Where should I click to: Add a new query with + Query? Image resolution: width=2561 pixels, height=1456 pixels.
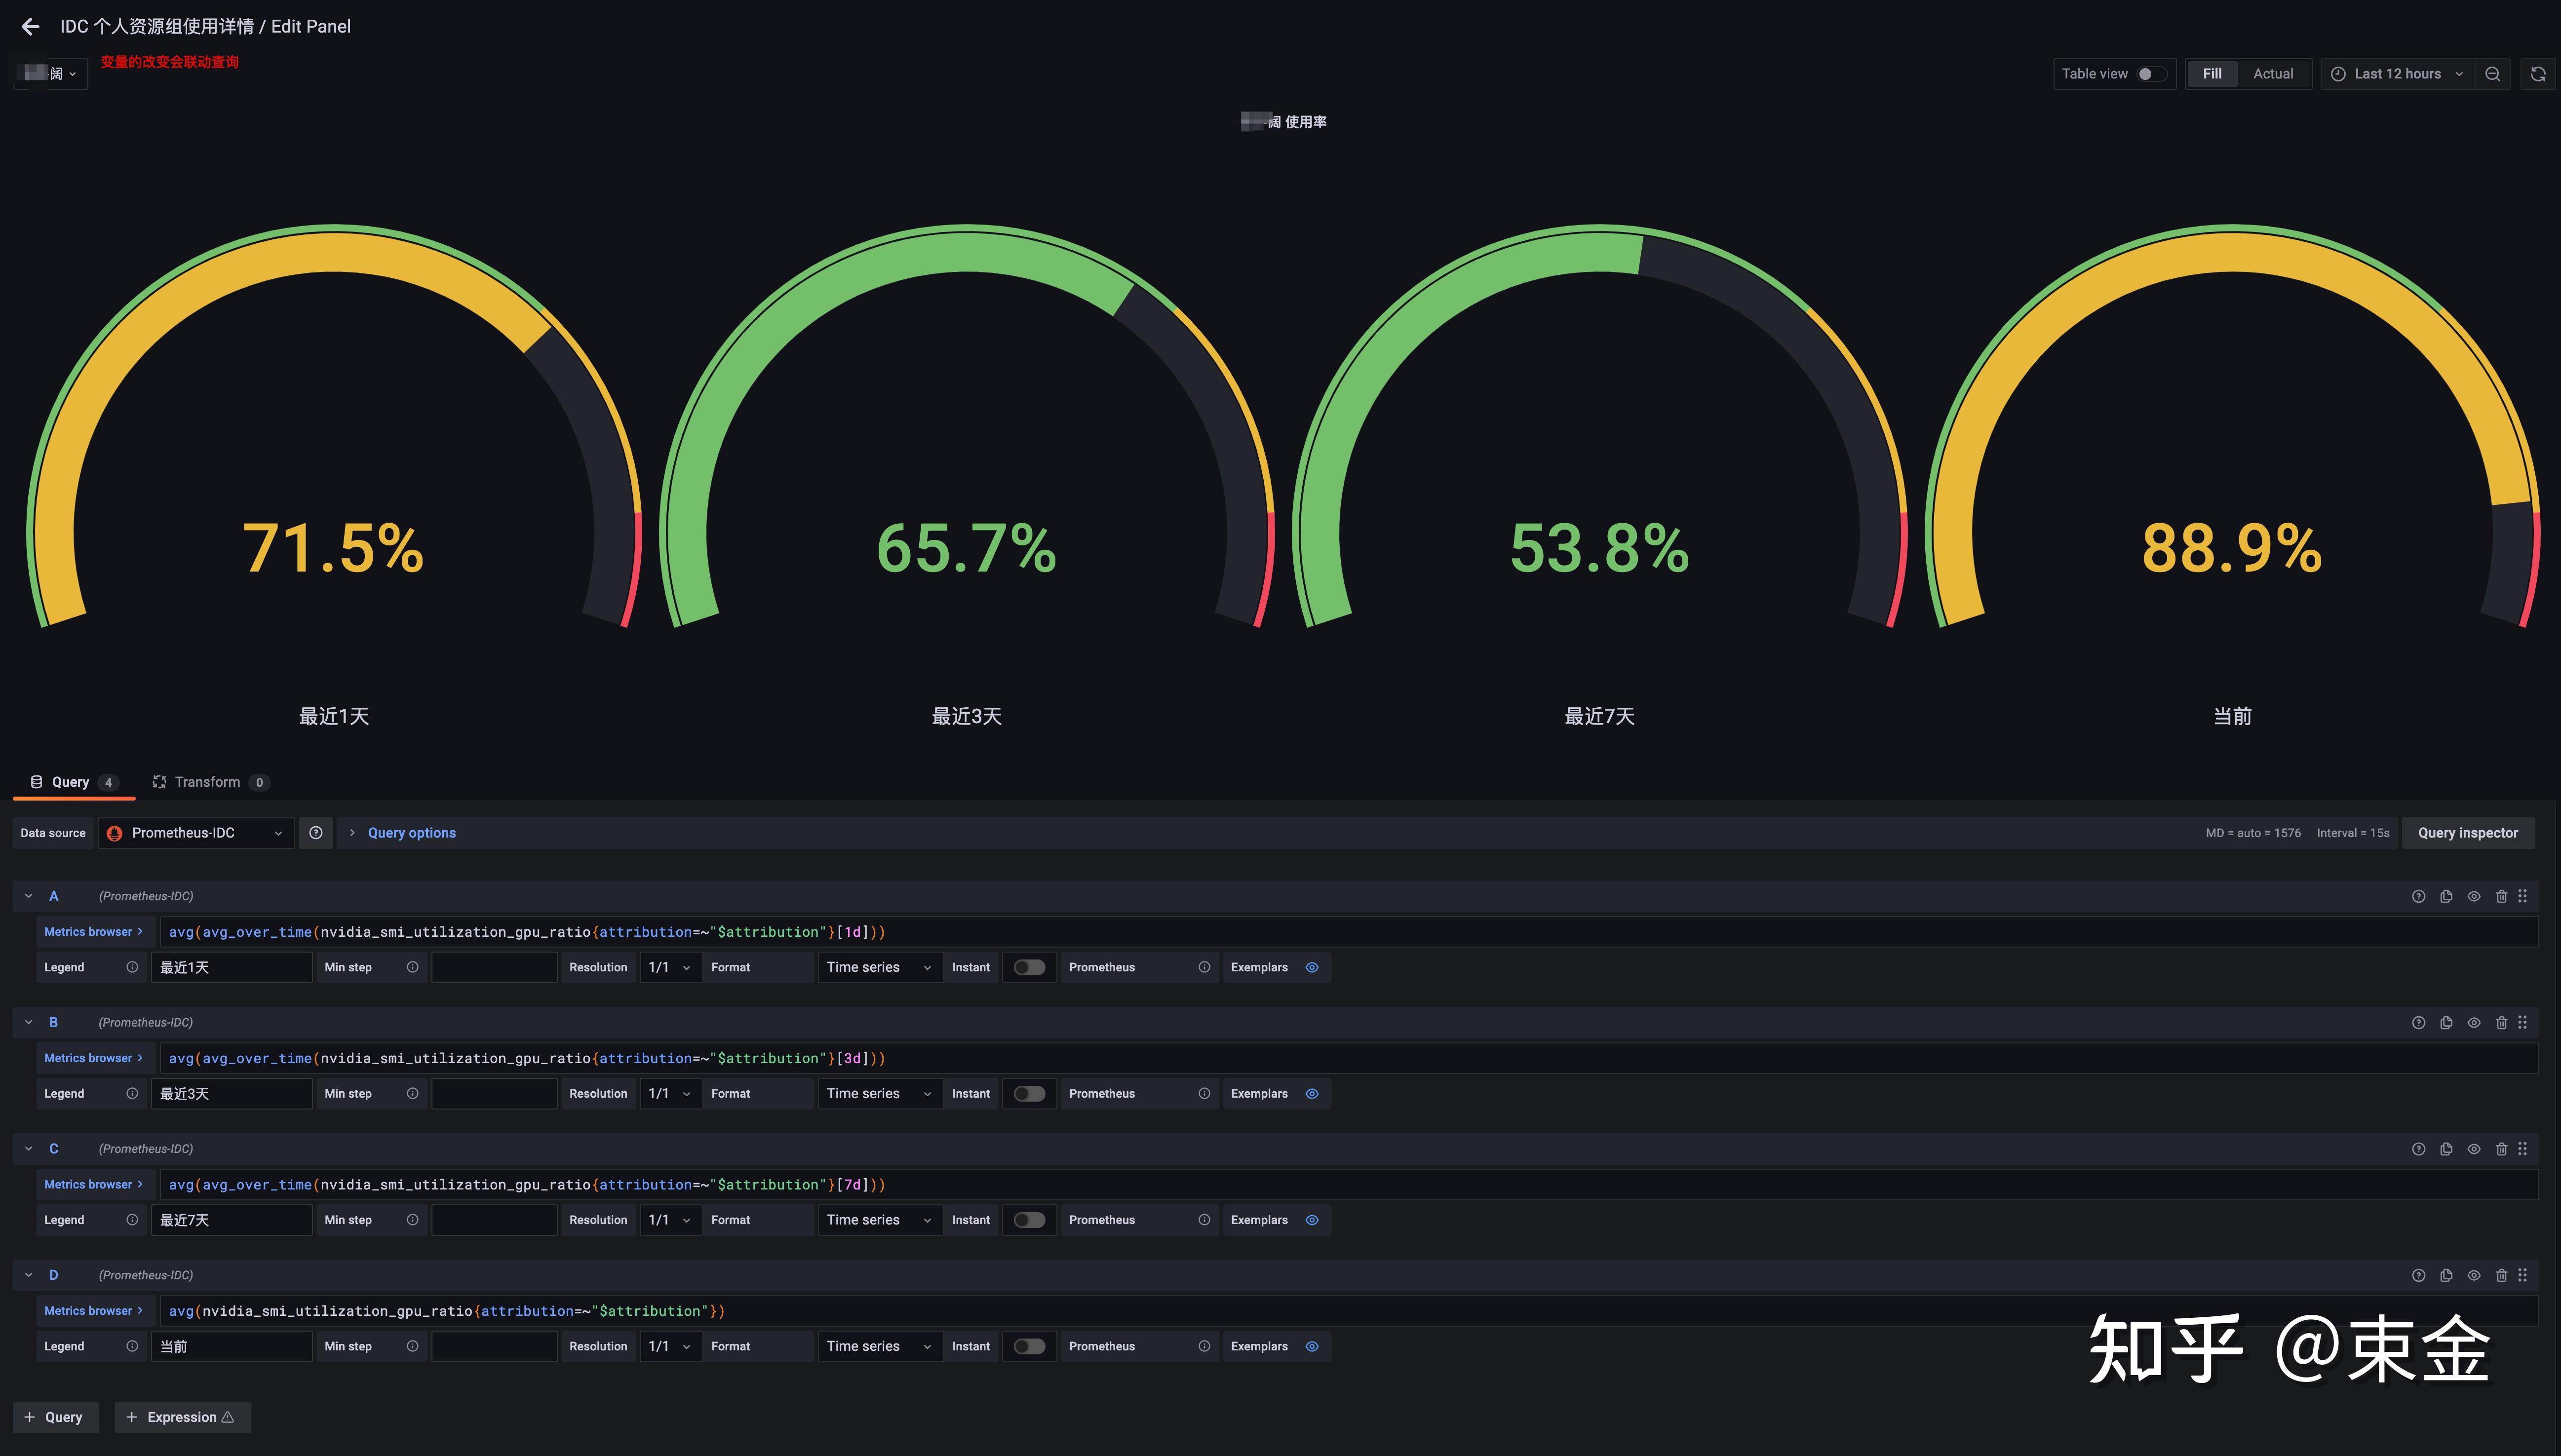[x=55, y=1417]
